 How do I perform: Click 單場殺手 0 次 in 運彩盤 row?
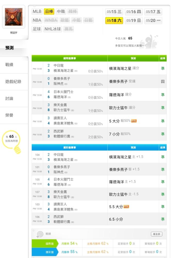[x=153, y=252]
